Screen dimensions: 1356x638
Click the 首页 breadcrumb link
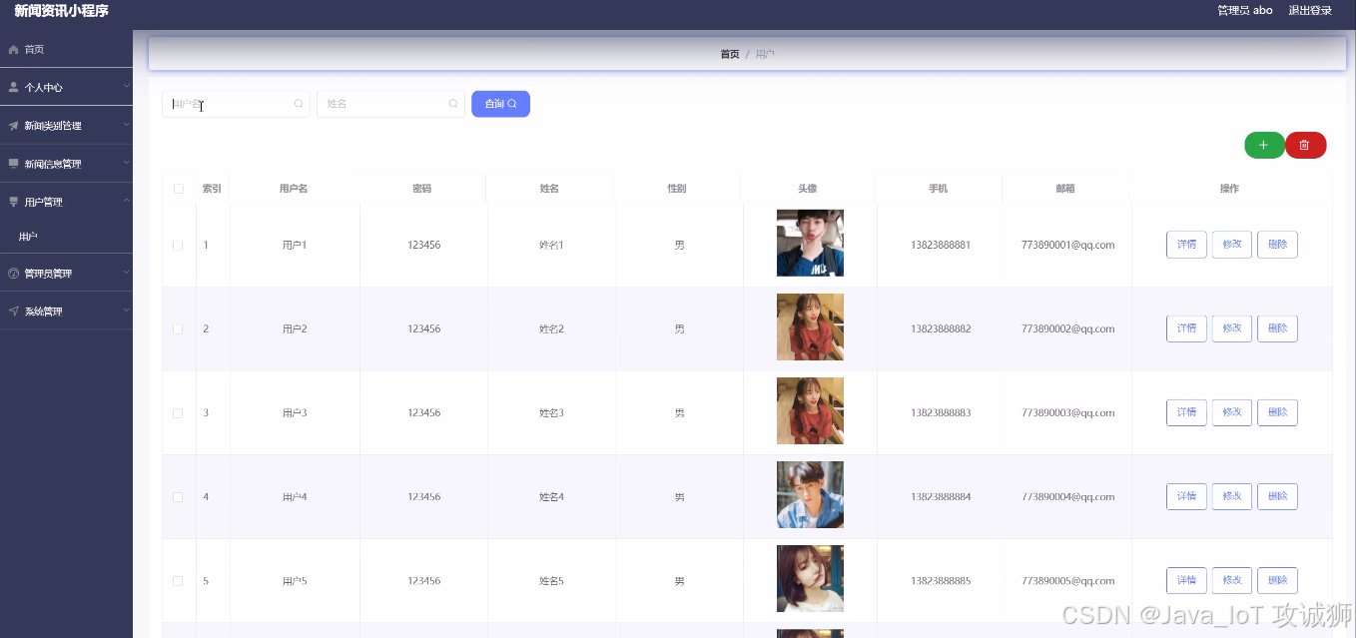click(730, 54)
